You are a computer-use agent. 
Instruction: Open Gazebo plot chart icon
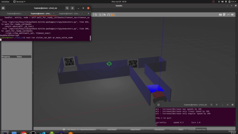[228, 15]
